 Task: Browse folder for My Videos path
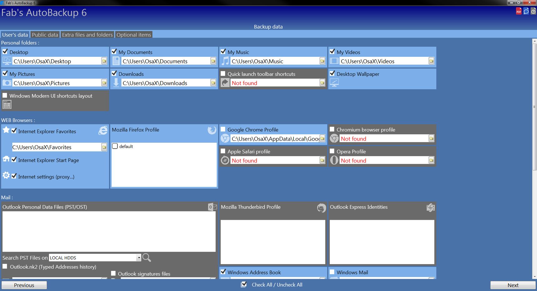pos(431,61)
